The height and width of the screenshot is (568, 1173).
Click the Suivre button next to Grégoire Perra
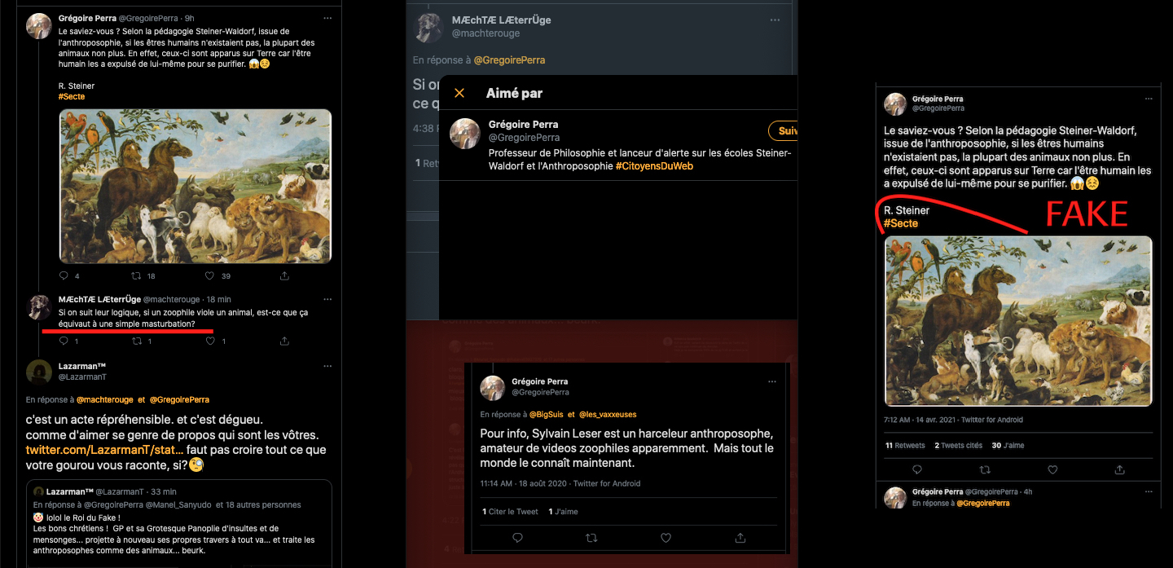(784, 131)
